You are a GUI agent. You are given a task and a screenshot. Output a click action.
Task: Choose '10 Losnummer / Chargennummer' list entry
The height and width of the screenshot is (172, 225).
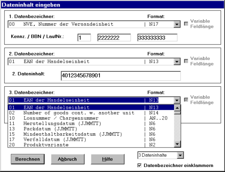pyautogui.click(x=91, y=118)
